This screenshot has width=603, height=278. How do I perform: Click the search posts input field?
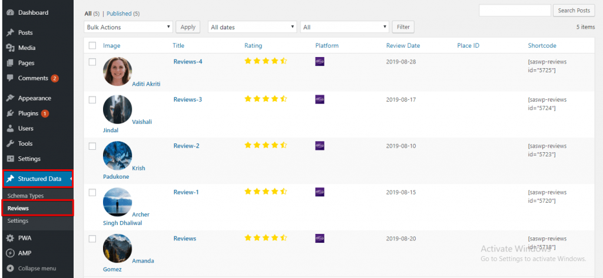click(515, 11)
